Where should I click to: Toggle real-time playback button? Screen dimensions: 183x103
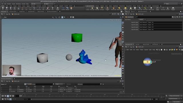tap(10, 99)
